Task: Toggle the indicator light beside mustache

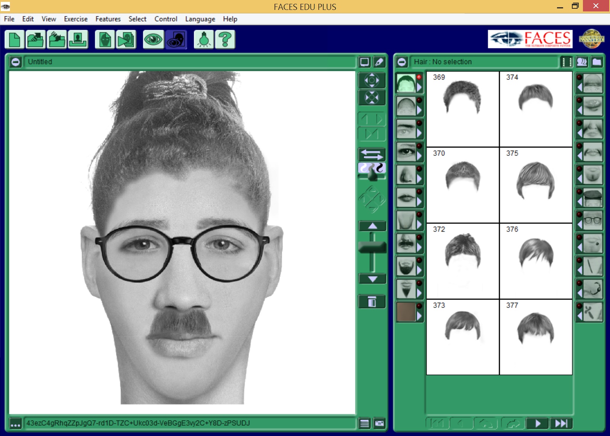Action: [x=419, y=237]
